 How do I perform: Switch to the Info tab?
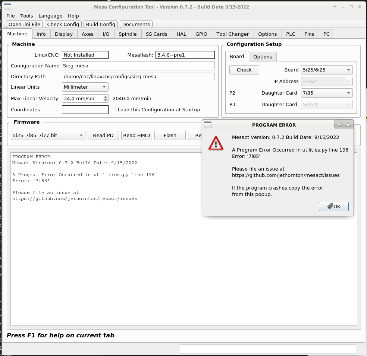click(41, 34)
